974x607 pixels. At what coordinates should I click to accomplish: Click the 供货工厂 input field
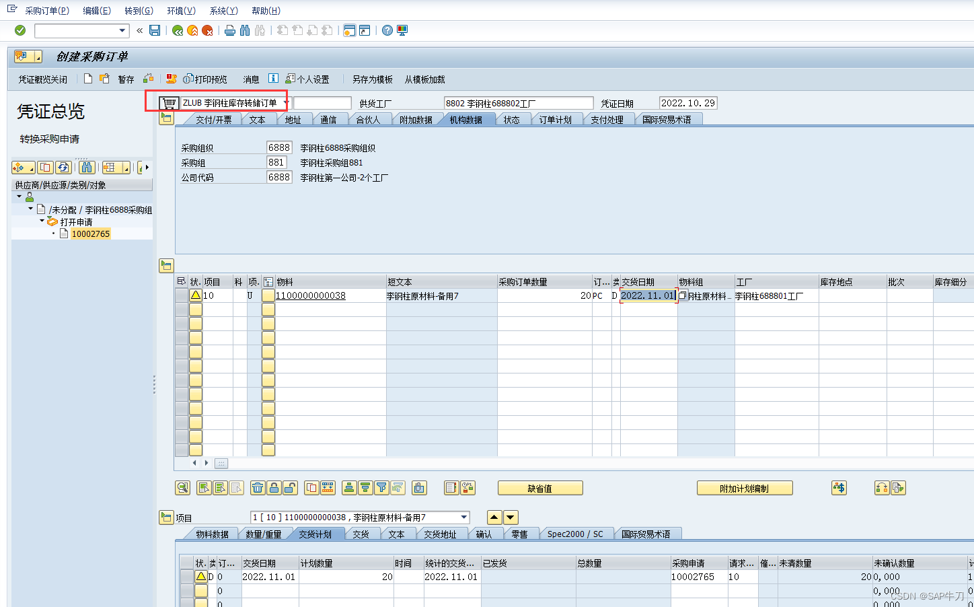[519, 103]
